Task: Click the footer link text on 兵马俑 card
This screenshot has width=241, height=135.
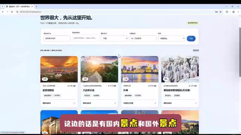Action: (168, 103)
